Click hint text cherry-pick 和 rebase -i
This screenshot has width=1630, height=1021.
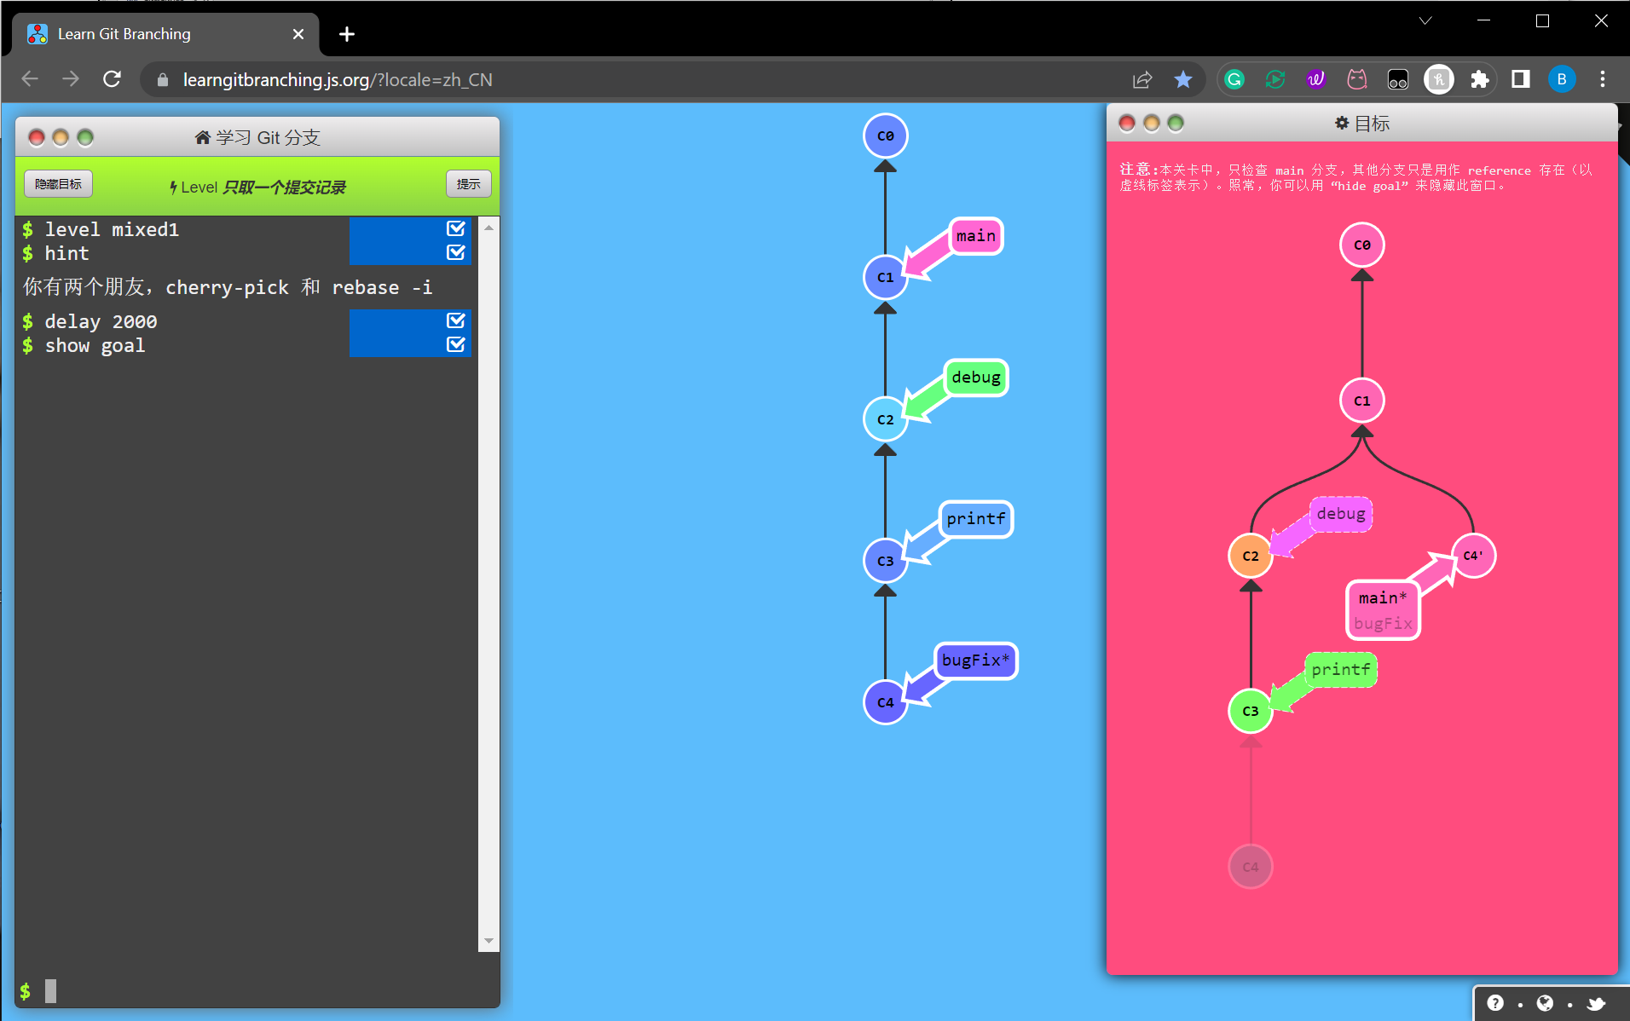coord(298,287)
